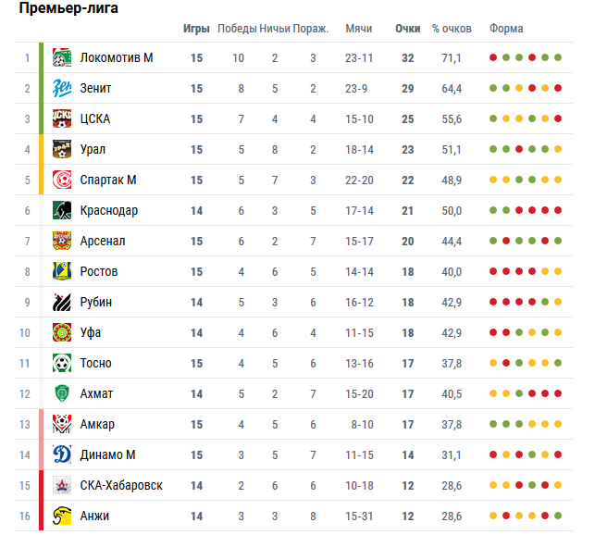Click last green form dot for Анжи
Viewport: 595px width, 535px height.
558,516
